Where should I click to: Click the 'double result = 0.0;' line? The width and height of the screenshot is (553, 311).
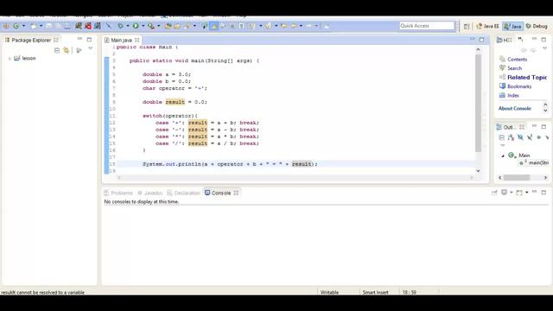coord(175,102)
